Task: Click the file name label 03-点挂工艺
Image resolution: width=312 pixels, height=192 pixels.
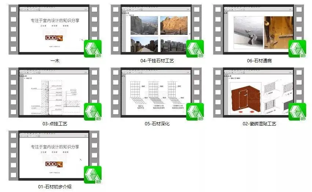Action: [x=55, y=124]
